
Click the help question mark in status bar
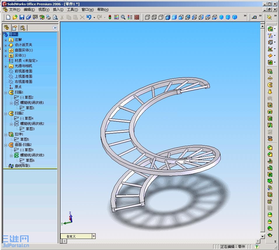coord(257,247)
